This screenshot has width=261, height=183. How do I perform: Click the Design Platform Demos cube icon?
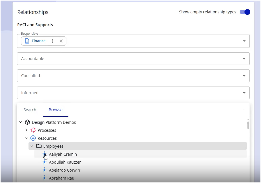pos(27,122)
